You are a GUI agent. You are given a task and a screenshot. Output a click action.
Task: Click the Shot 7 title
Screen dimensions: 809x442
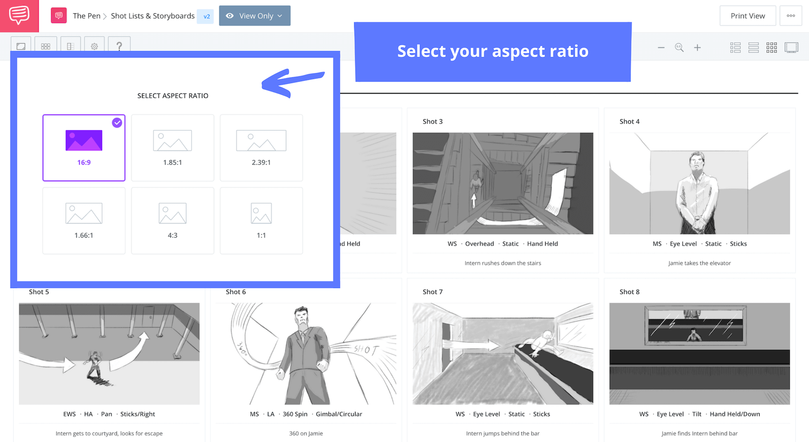click(x=433, y=292)
